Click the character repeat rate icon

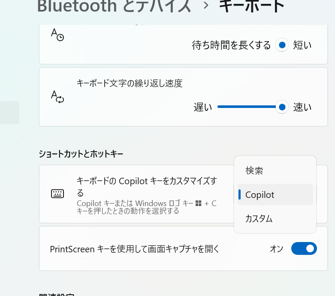[57, 96]
